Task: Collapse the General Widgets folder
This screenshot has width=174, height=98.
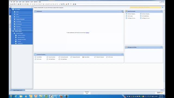Action: tap(19, 33)
